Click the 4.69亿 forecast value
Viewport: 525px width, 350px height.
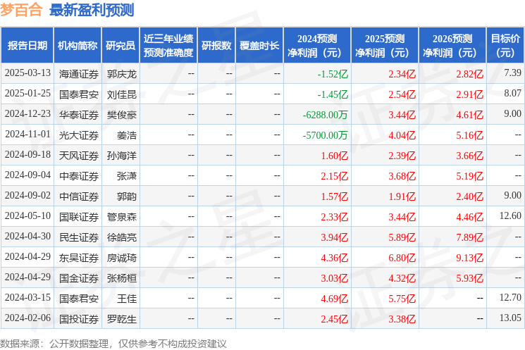pyautogui.click(x=334, y=299)
